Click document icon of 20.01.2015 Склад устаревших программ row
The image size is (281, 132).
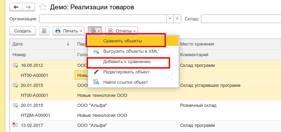[15, 85]
